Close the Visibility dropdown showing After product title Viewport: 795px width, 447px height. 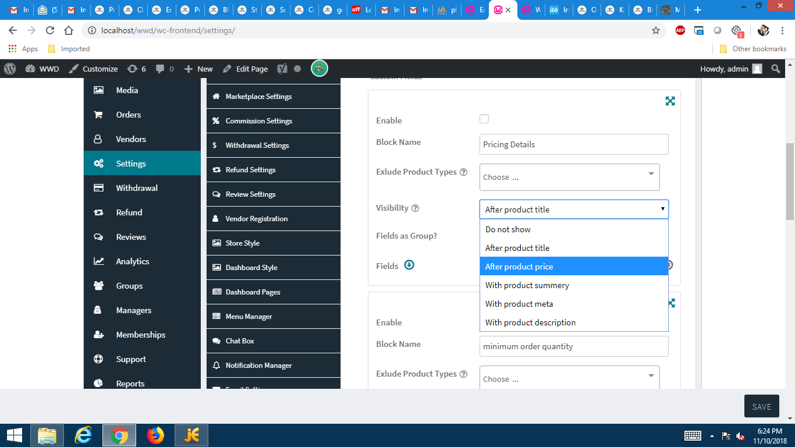point(574,210)
